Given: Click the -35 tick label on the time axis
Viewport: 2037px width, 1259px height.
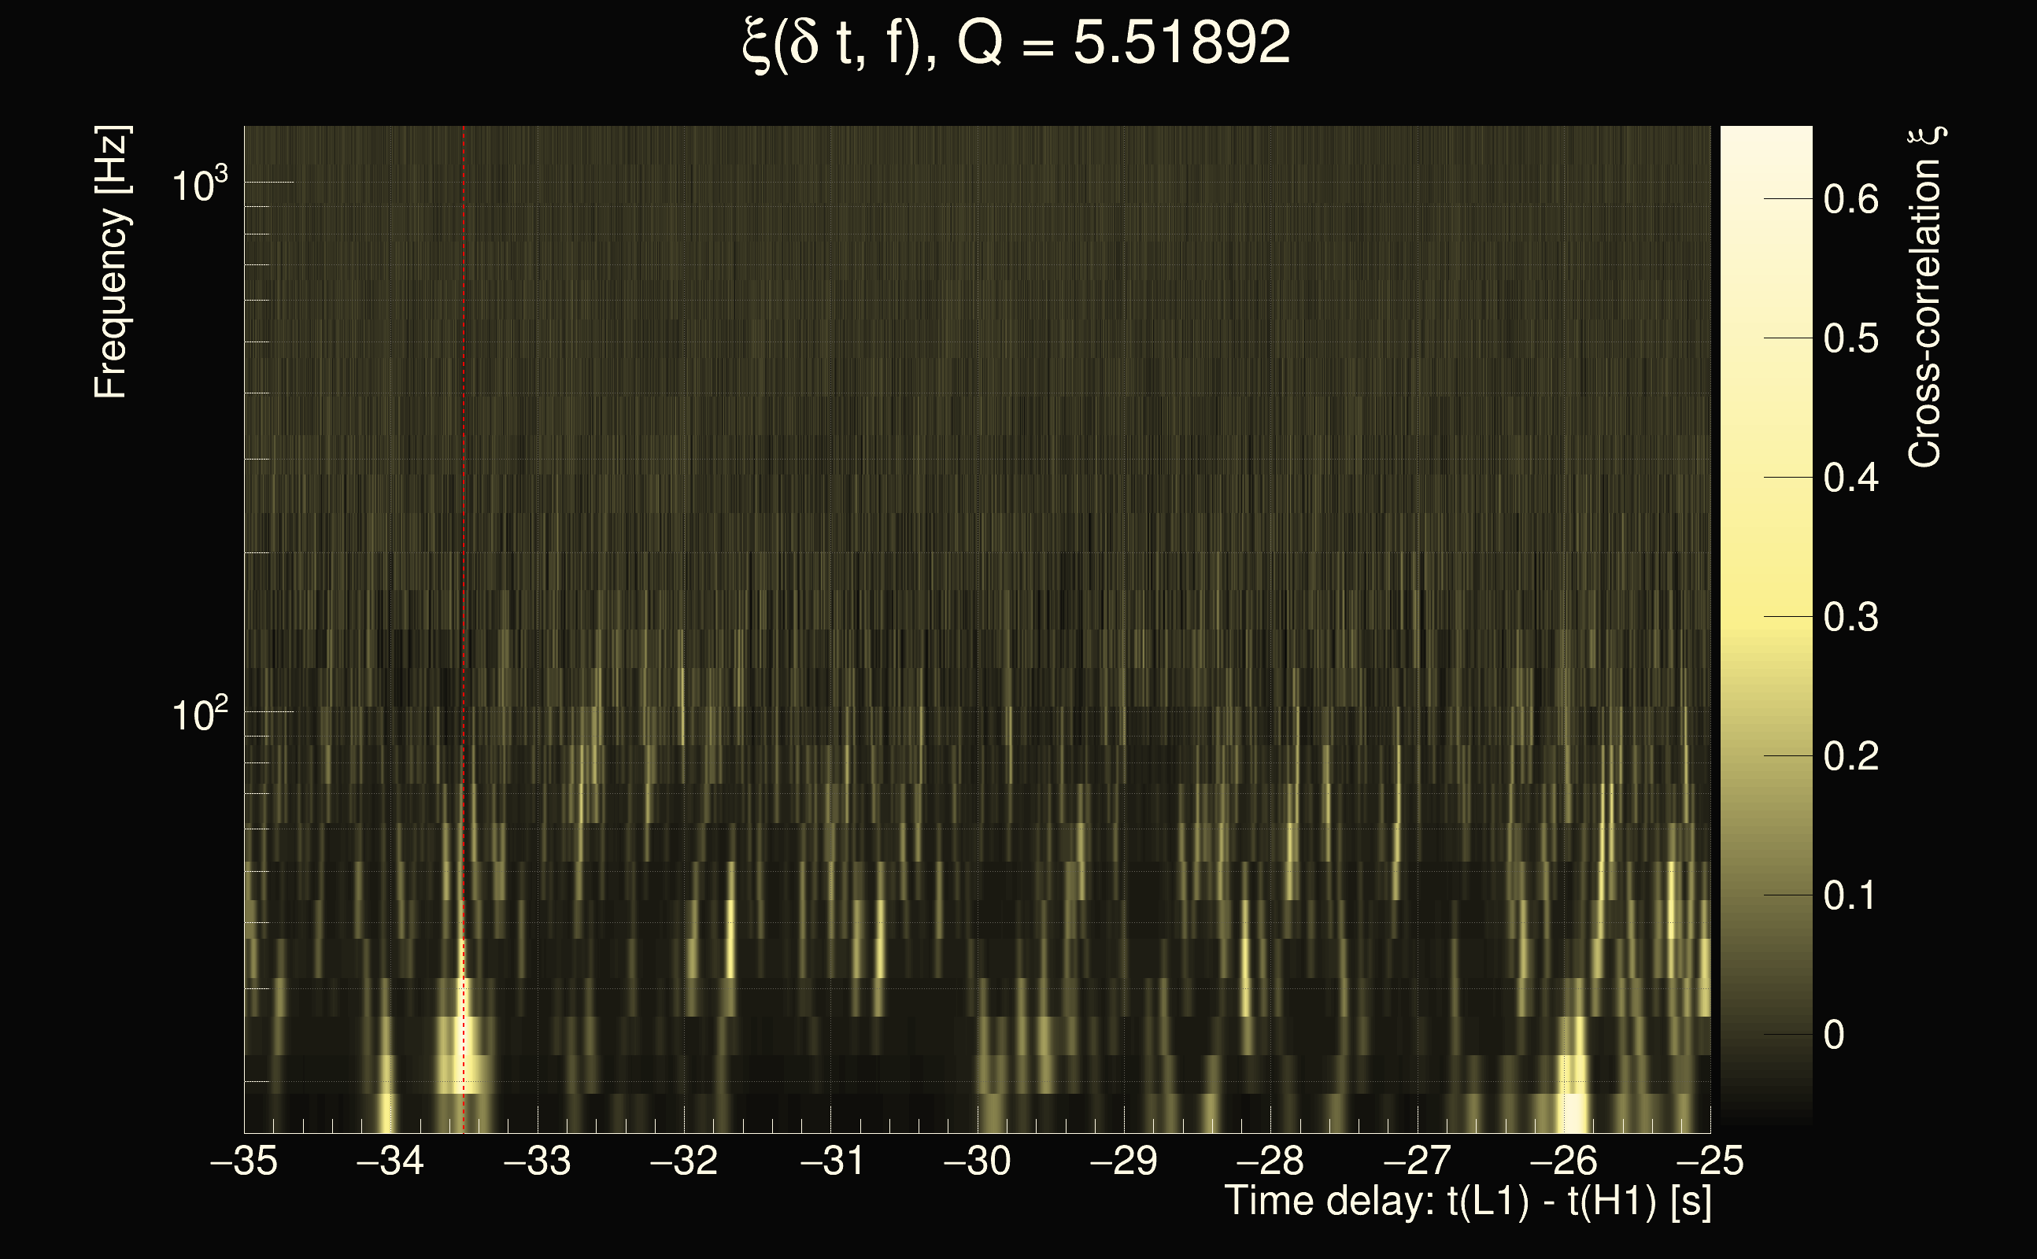Looking at the screenshot, I should pos(244,1161).
